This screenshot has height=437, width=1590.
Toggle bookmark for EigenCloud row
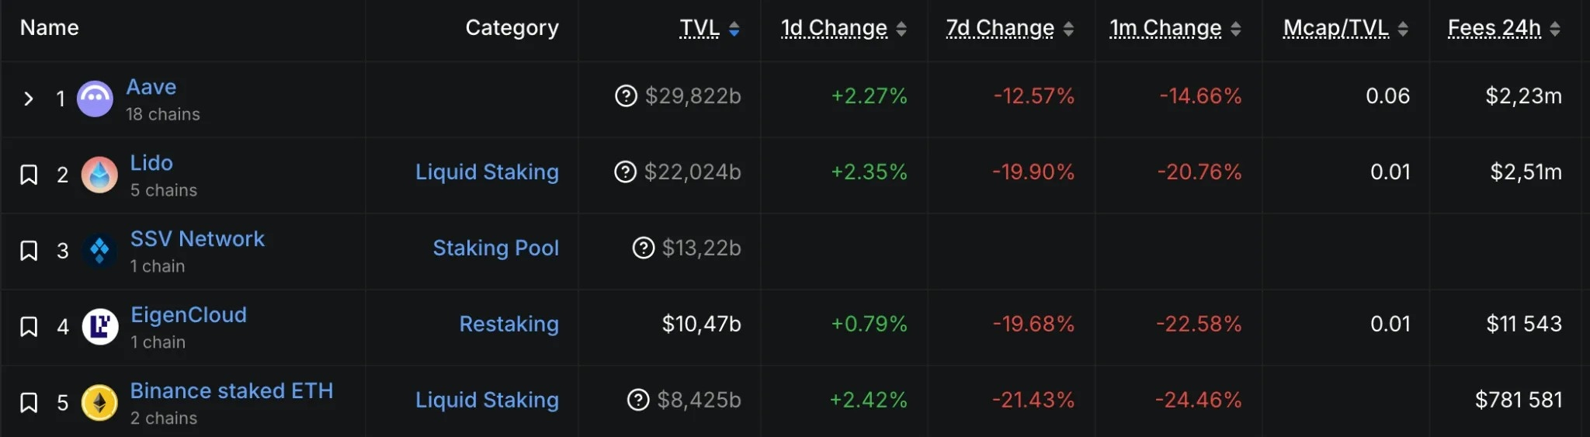point(29,327)
